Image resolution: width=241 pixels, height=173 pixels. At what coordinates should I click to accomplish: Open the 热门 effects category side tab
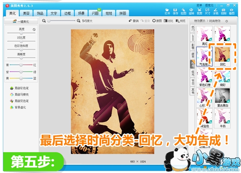(x=193, y=29)
